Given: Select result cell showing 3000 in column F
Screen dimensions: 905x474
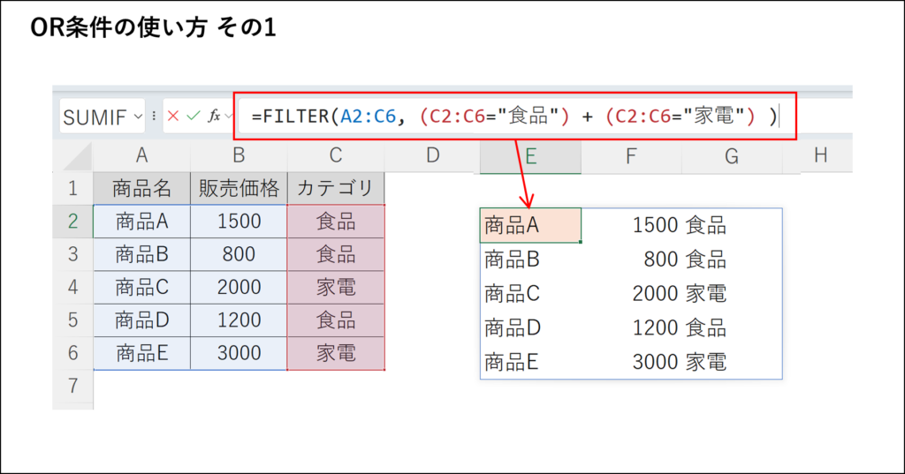Looking at the screenshot, I should coord(631,362).
